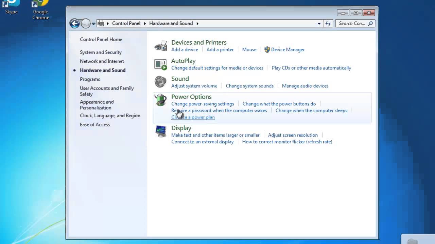Open Network and Internet category
Viewport: 435px width, 244px height.
(102, 61)
